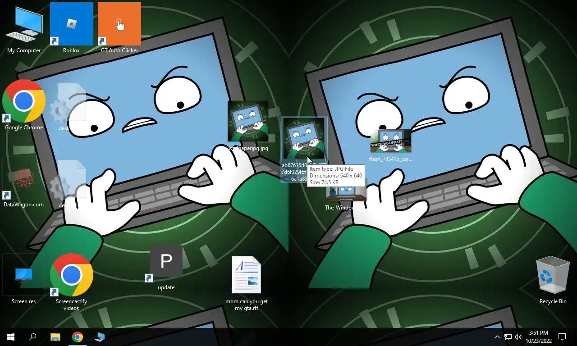Open the volume speaker tray icon
Screen dimensions: 577x346
tap(518, 337)
